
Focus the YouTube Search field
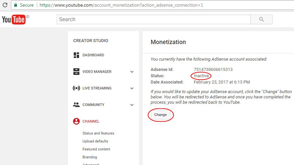pos(154,19)
